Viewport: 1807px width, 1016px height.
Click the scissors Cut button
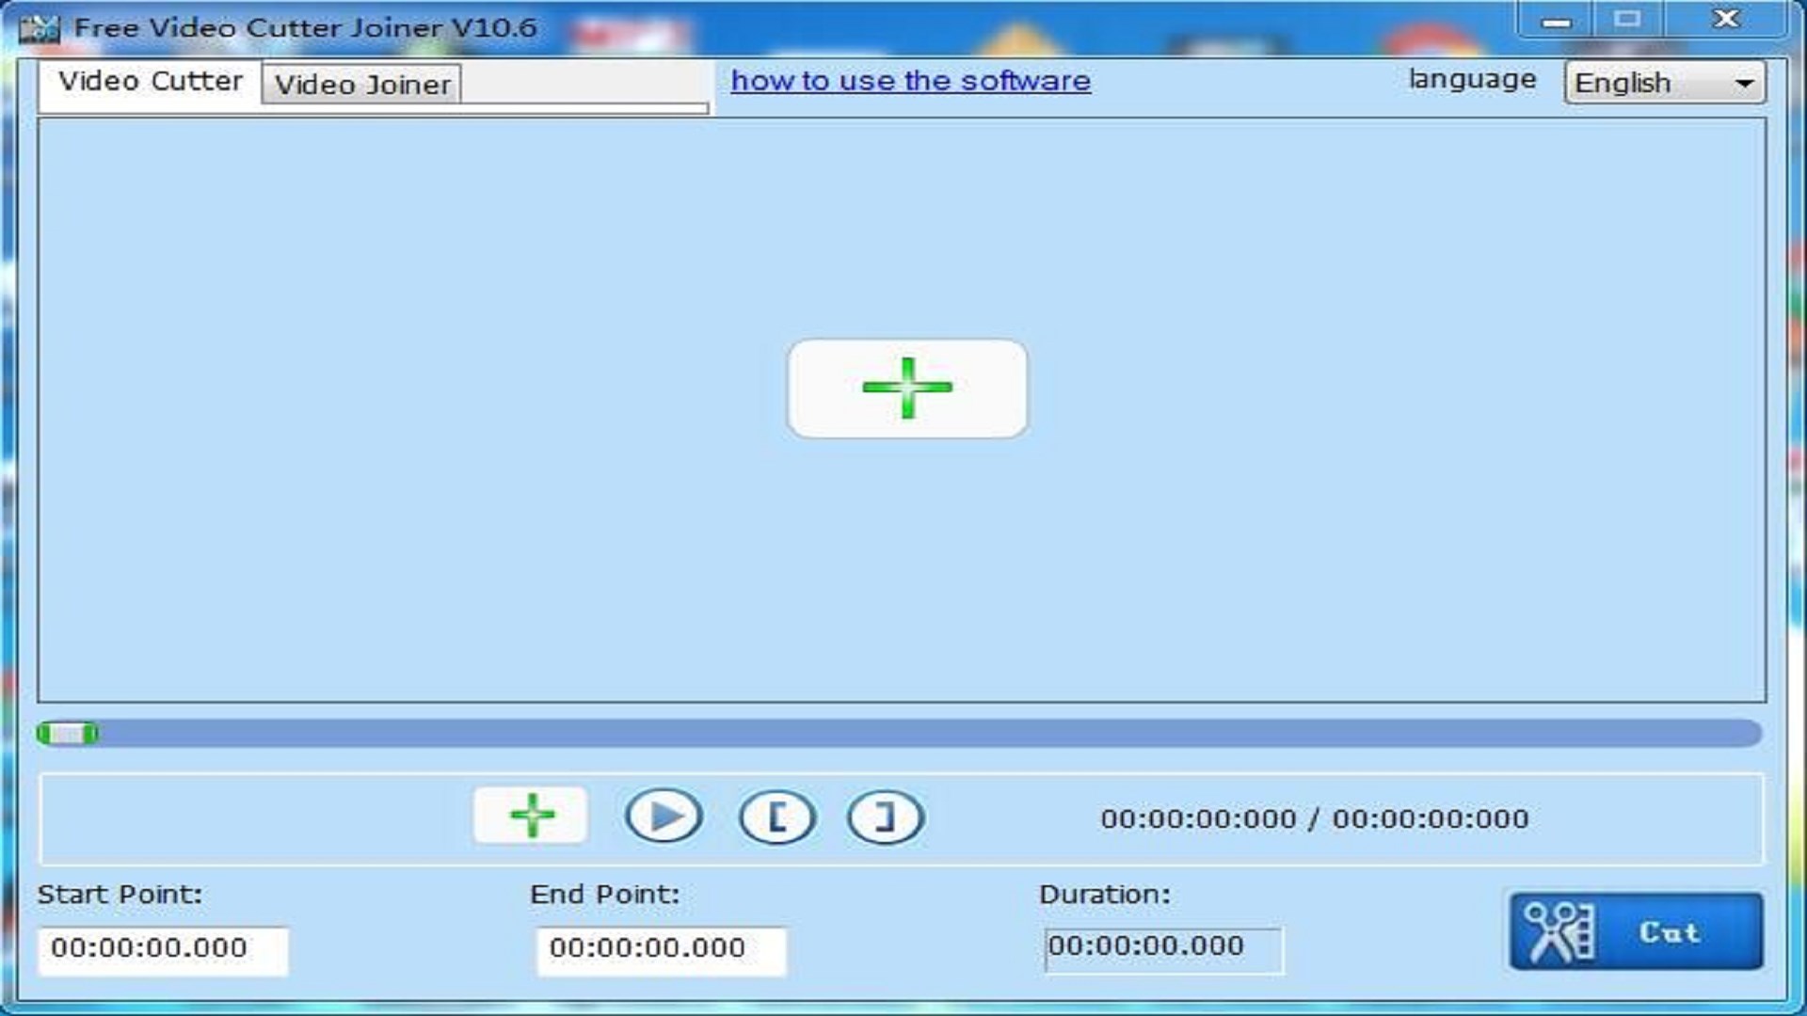1636,931
